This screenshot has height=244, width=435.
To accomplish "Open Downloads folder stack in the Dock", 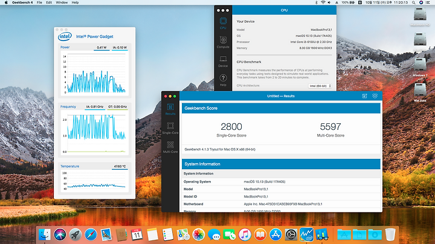I will (x=375, y=235).
